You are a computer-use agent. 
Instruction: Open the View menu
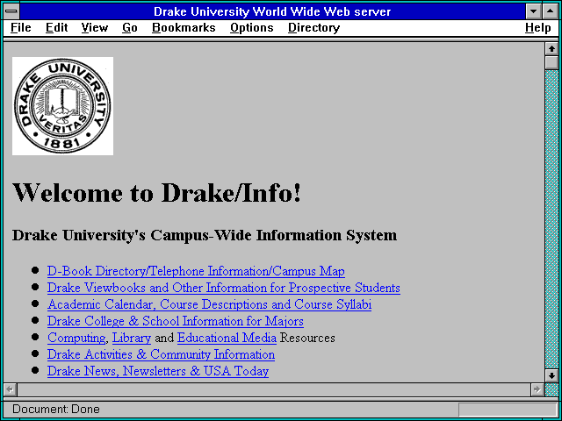coord(94,27)
